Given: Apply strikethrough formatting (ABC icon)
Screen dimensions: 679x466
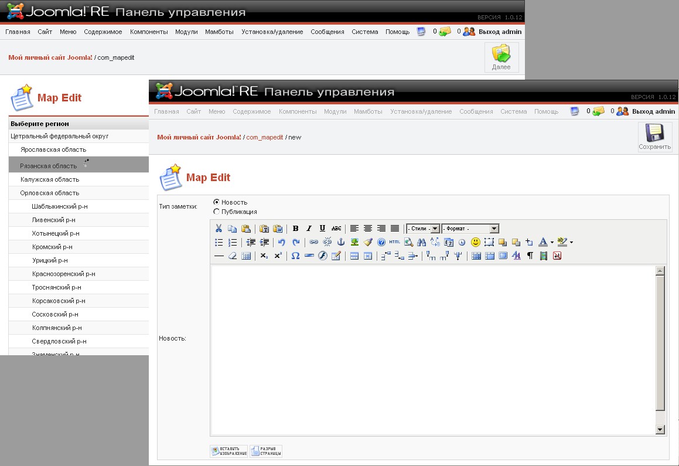Looking at the screenshot, I should (x=336, y=228).
